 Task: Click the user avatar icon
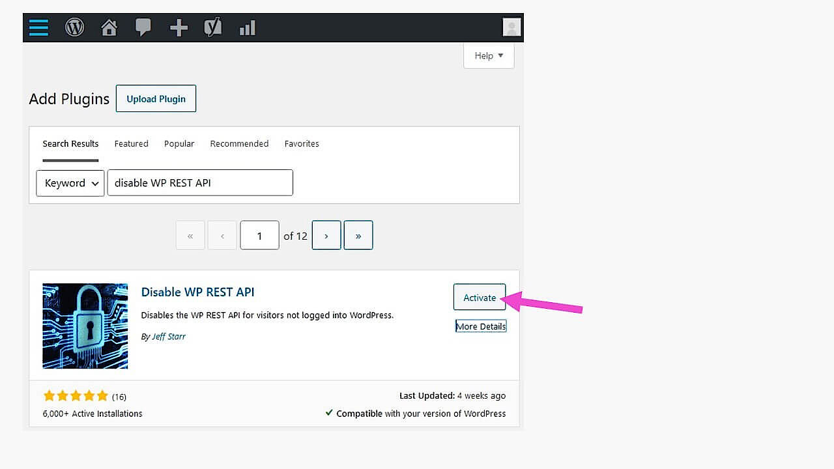(x=511, y=27)
